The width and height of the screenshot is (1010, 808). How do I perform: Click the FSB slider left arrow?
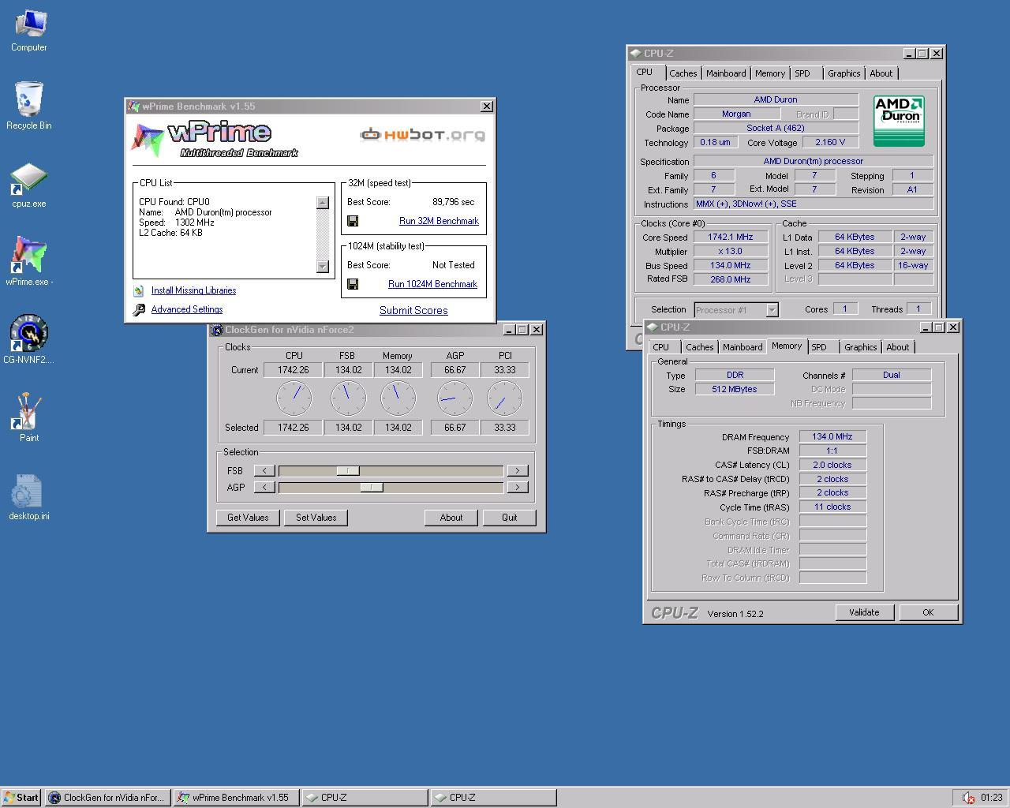click(x=264, y=471)
